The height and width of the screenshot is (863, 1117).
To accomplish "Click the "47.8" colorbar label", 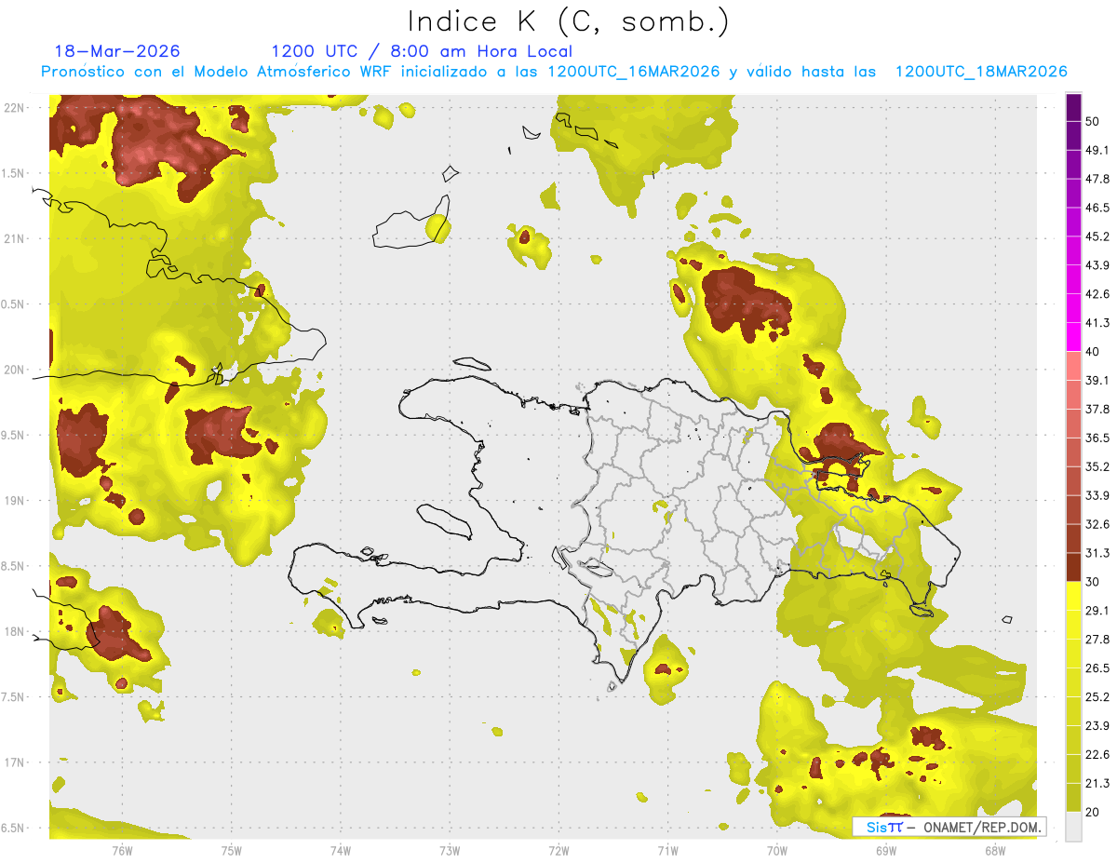I will 1097,179.
